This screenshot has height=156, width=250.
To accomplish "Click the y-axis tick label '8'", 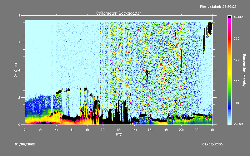I will pos(19,16).
